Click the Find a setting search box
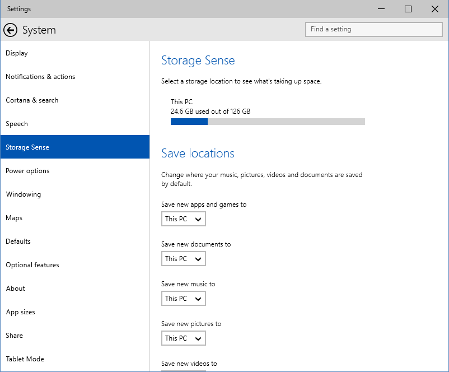 click(x=374, y=29)
